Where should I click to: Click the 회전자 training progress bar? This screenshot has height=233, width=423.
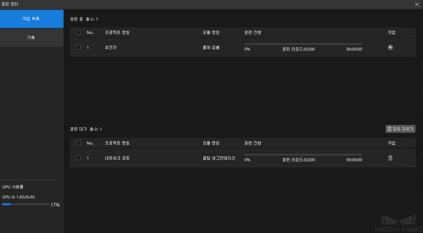303,44
